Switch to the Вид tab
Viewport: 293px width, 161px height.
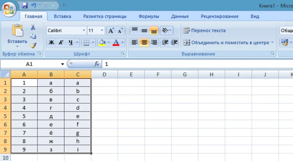coord(255,16)
